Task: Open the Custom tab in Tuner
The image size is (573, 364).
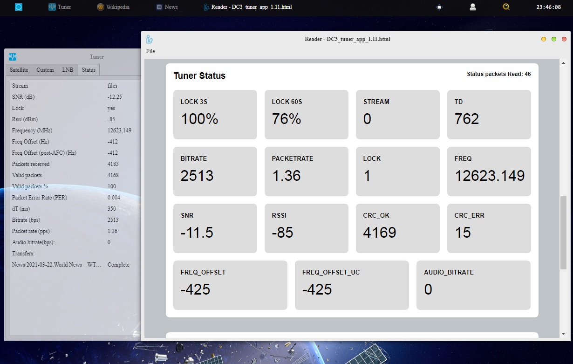Action: point(45,70)
